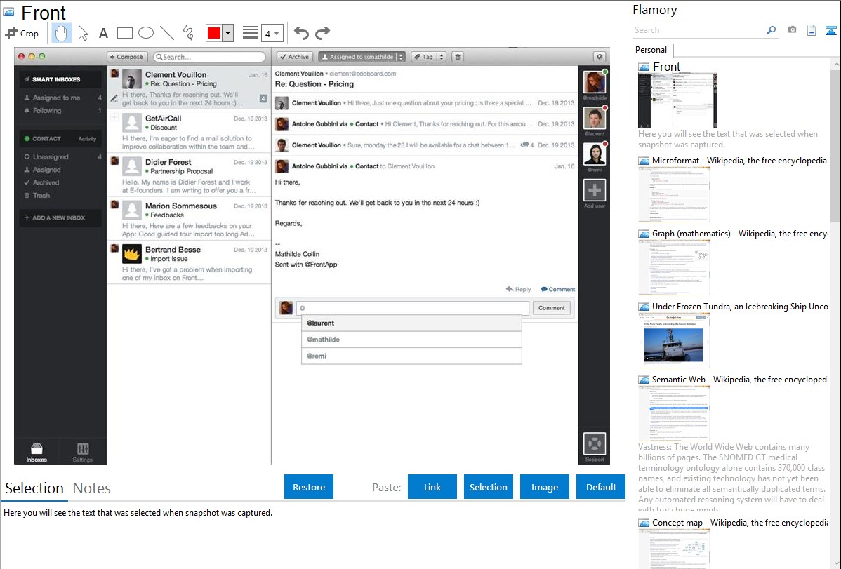Click the Archive button in Front

click(x=294, y=57)
